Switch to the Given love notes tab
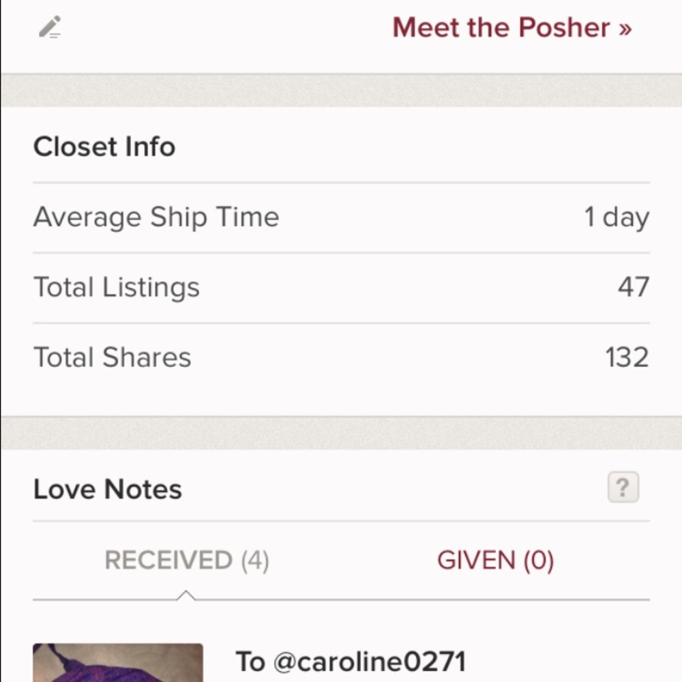Image resolution: width=682 pixels, height=682 pixels. tap(495, 561)
